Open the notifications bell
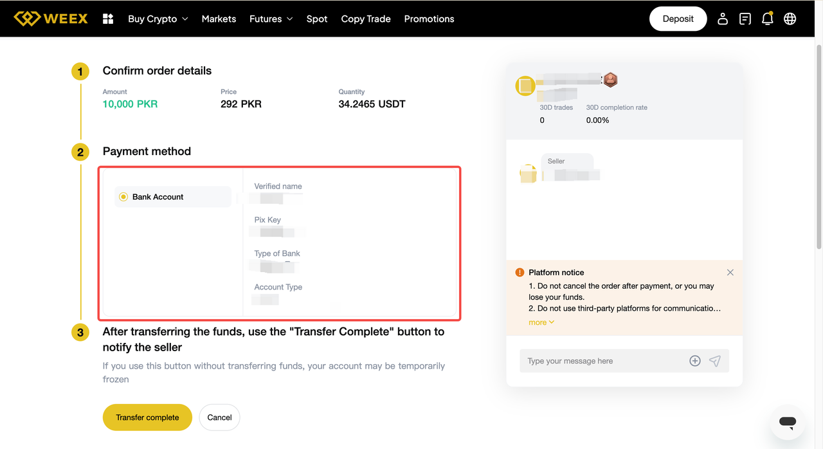 (767, 19)
